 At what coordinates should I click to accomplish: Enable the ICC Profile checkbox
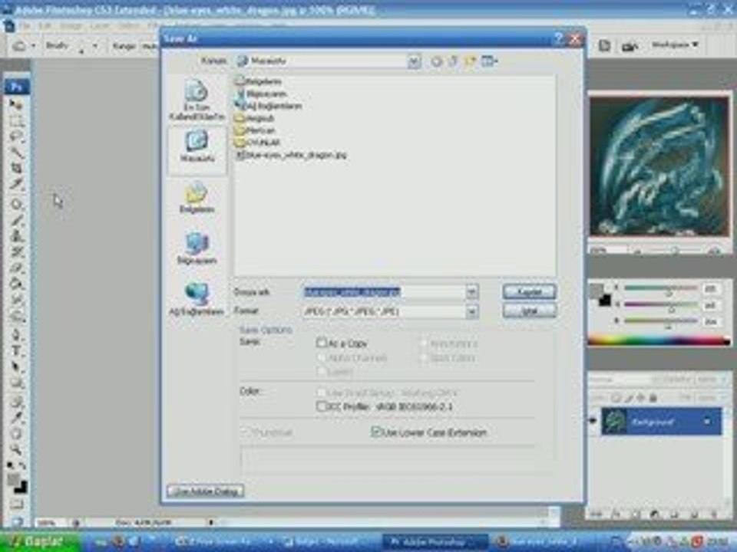click(322, 406)
